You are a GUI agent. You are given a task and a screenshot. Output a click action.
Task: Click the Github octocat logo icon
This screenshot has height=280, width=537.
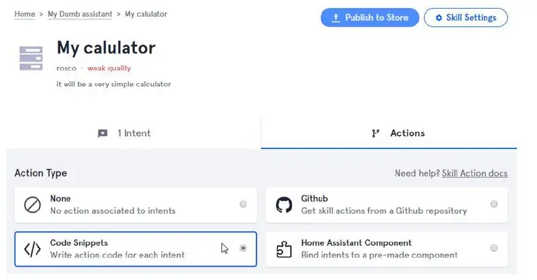point(284,205)
